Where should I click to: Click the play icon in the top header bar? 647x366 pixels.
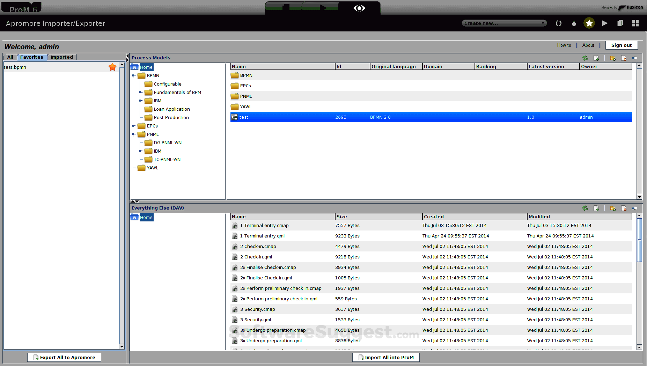pyautogui.click(x=605, y=23)
